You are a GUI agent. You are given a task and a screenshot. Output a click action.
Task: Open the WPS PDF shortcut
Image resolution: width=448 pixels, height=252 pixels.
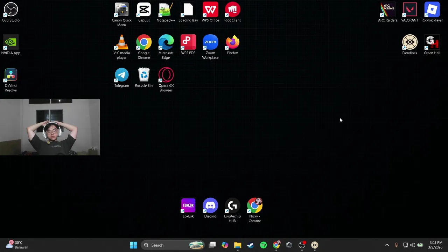pos(188,45)
